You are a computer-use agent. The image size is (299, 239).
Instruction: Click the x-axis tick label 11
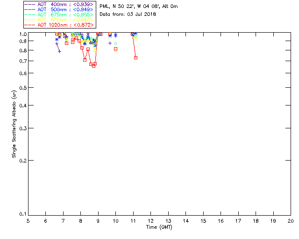tap(133, 221)
